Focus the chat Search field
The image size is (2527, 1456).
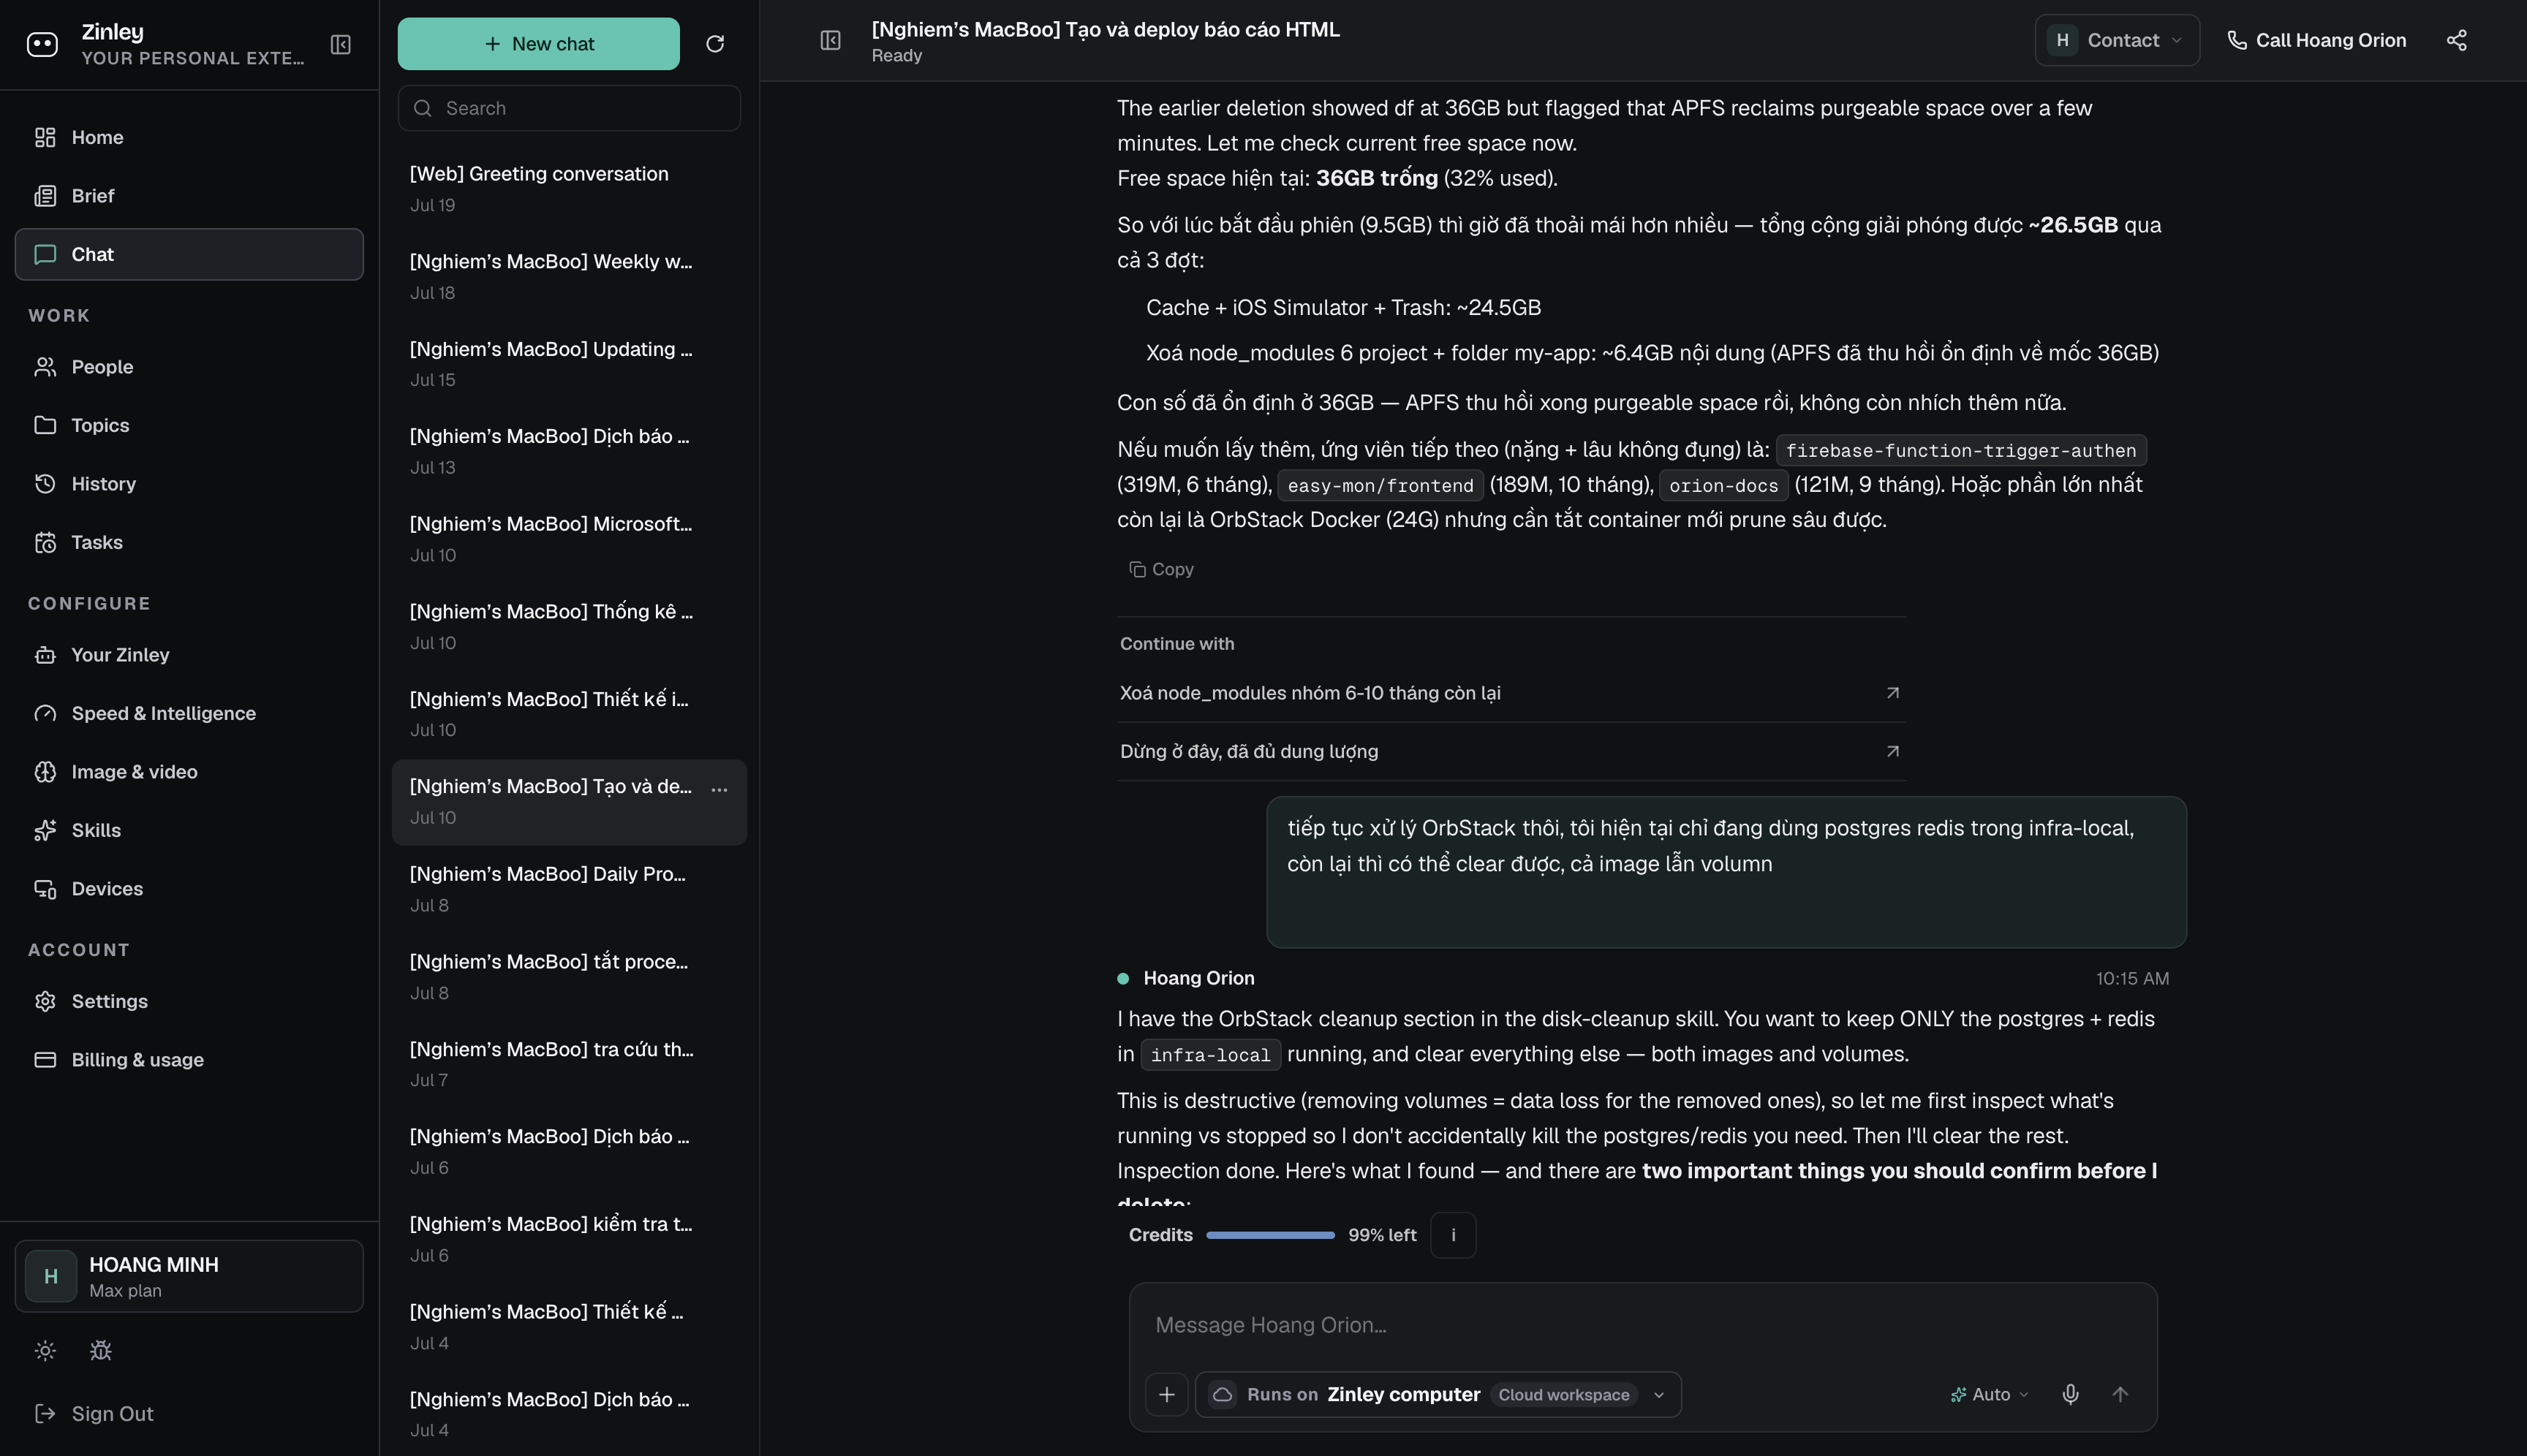click(569, 108)
